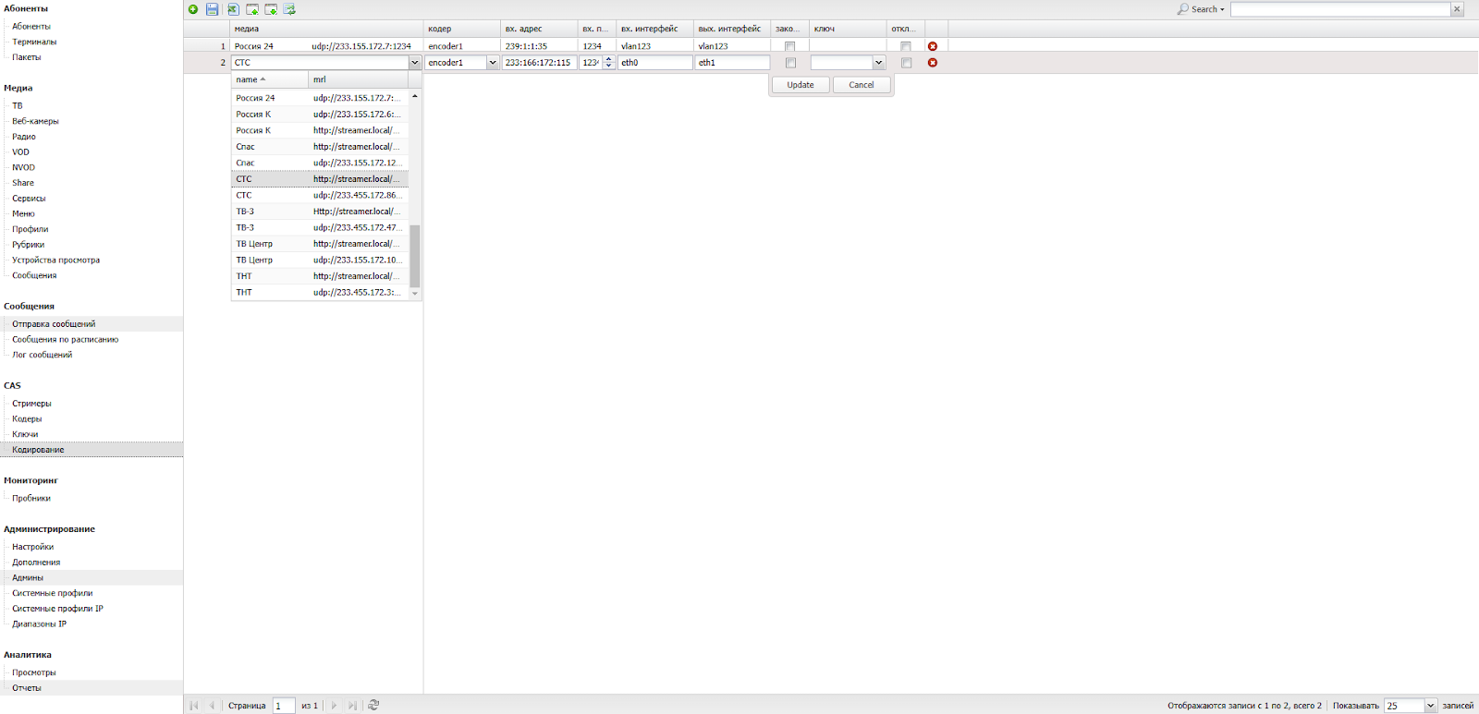Click the вх. адрес input field

coord(539,63)
